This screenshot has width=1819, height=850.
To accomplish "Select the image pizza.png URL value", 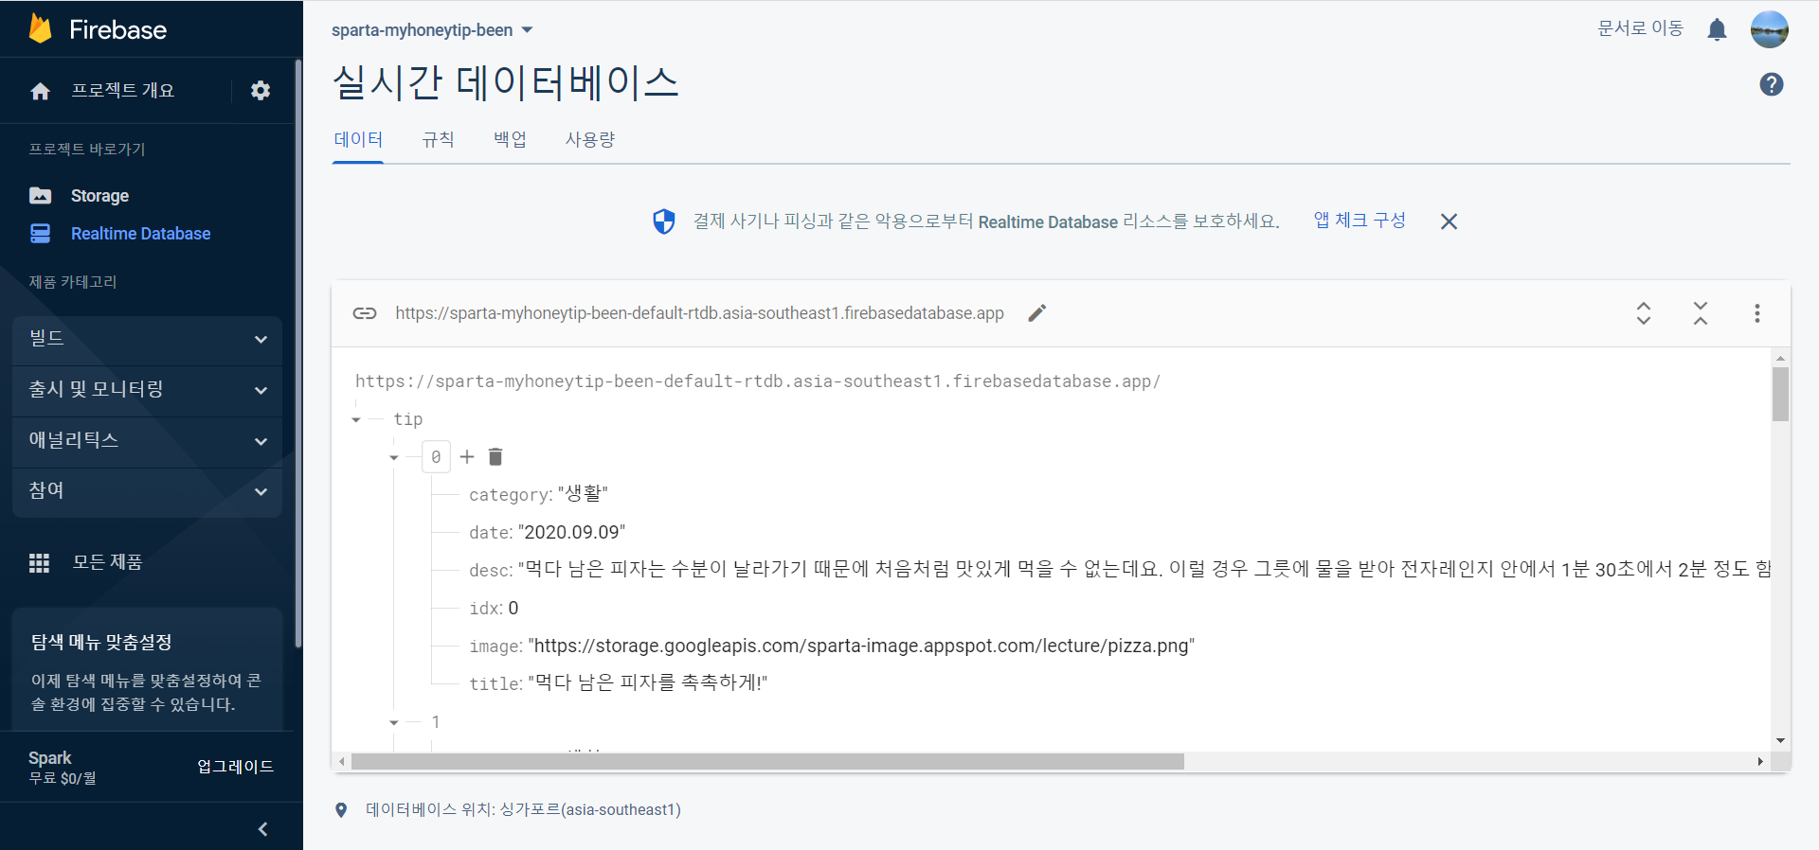I will [861, 646].
